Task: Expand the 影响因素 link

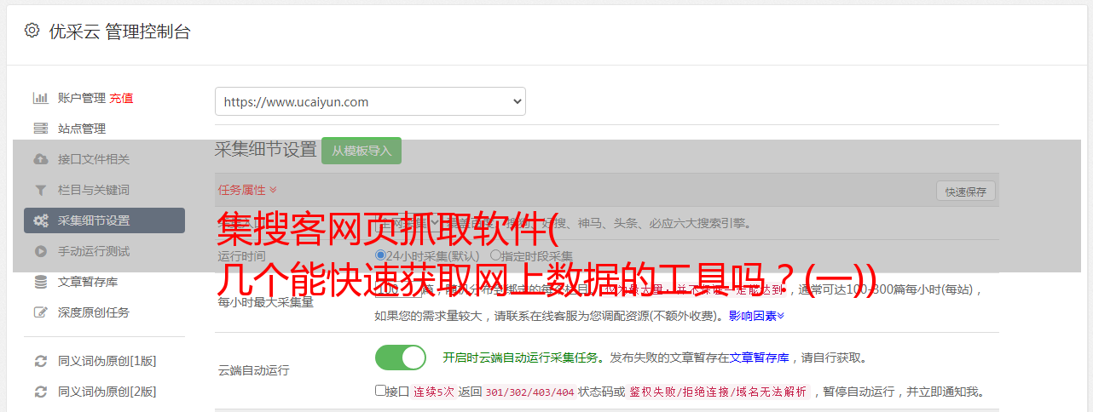Action: (756, 315)
